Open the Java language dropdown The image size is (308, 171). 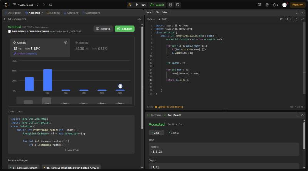151,19
